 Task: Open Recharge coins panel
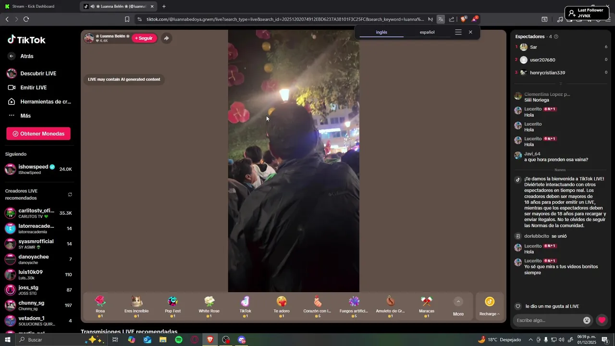click(x=490, y=307)
